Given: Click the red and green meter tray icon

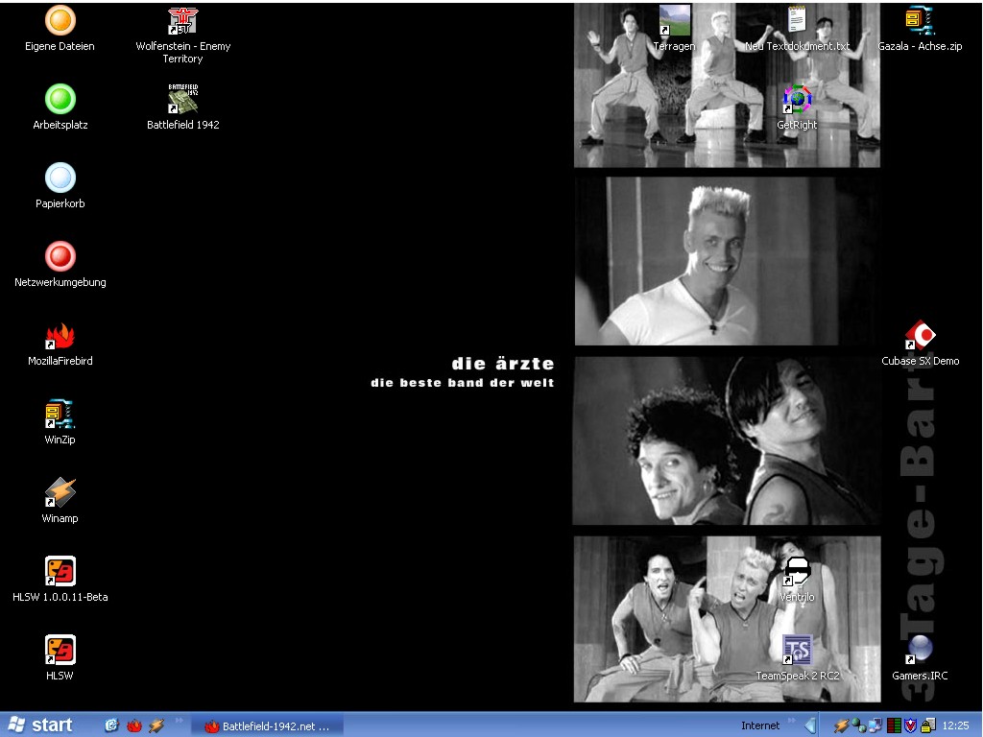Looking at the screenshot, I should (x=894, y=725).
